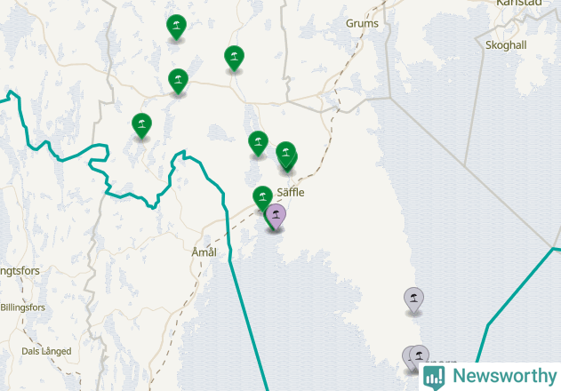This screenshot has width=561, height=391.
Task: Click the Dals Långed town label
Action: [46, 351]
